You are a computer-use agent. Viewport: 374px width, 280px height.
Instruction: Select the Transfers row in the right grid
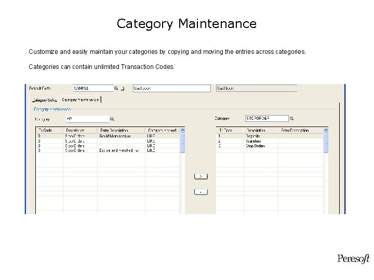tap(270, 141)
